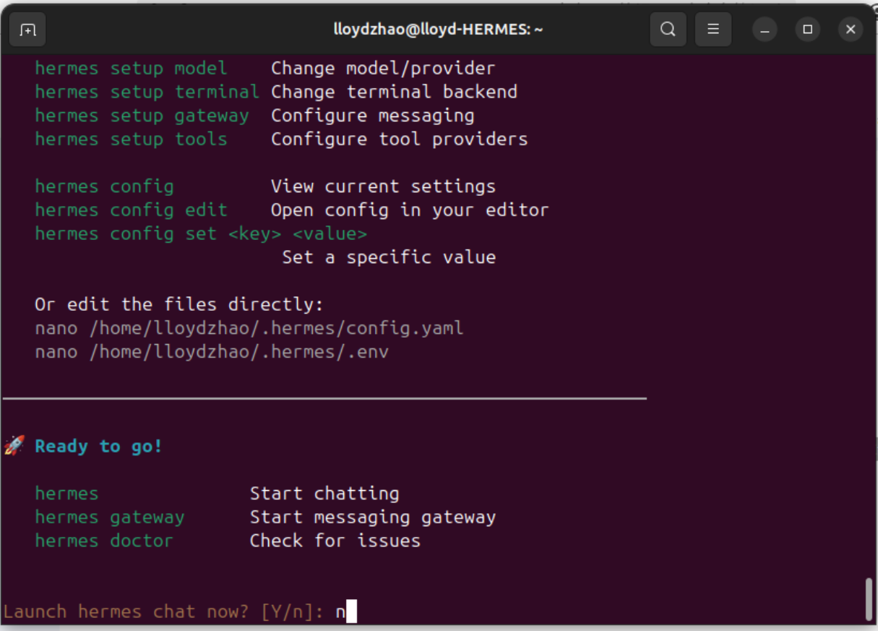Click the 'hermes doctor' command text
The height and width of the screenshot is (631, 878).
(104, 541)
